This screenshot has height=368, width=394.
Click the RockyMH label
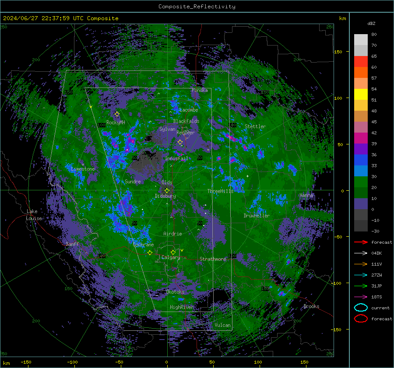pyautogui.click(x=116, y=123)
